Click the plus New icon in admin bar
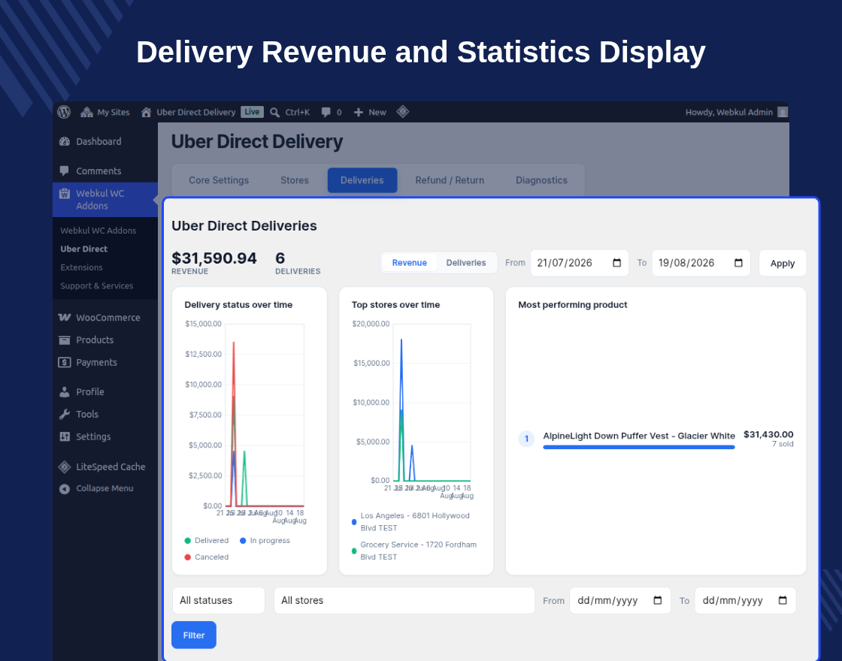Screen dimensions: 842x661 358,112
